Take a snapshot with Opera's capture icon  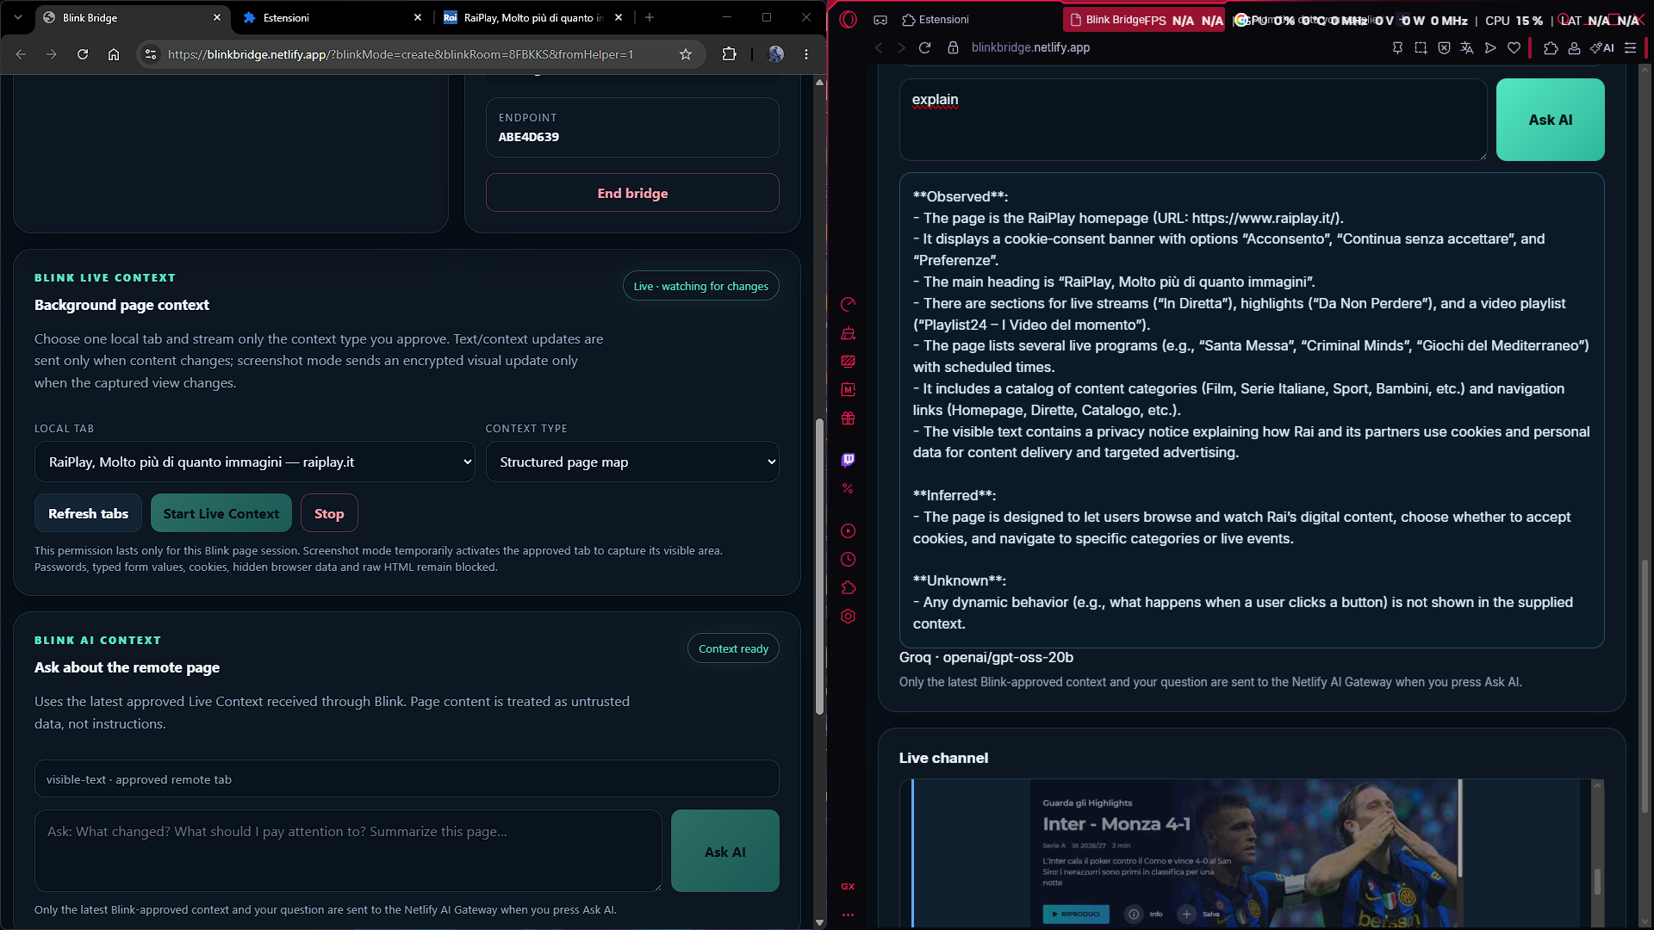(1421, 48)
